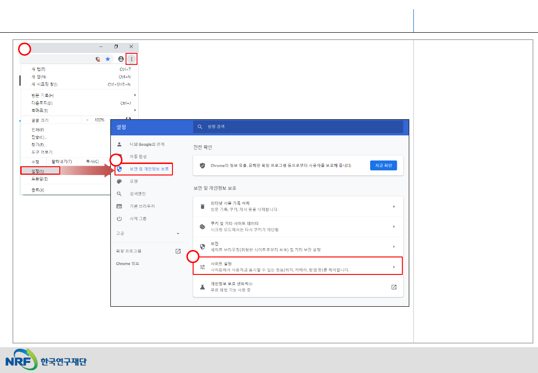Screen dimensions: 538x373
Task: Click the blue bookmark star icon
Action: (x=108, y=59)
